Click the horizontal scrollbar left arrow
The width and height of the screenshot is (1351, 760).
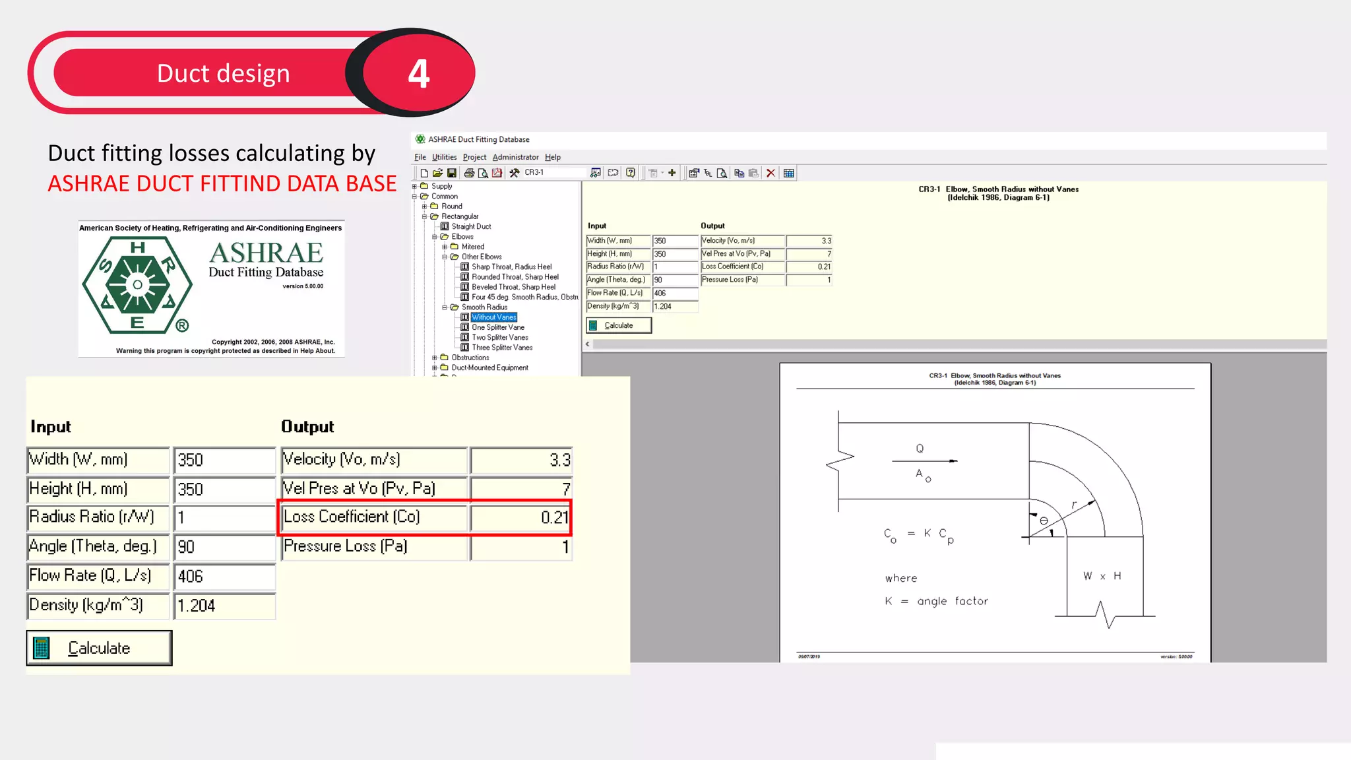(588, 344)
